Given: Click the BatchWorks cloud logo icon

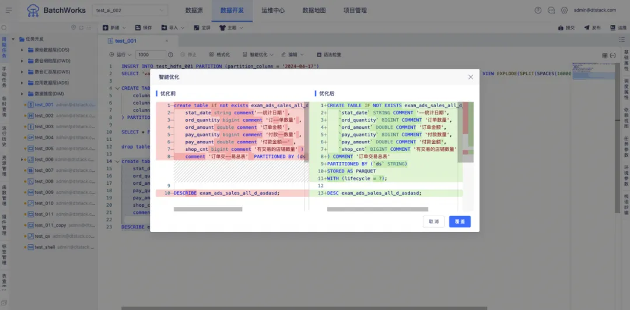Looking at the screenshot, I should (x=34, y=10).
